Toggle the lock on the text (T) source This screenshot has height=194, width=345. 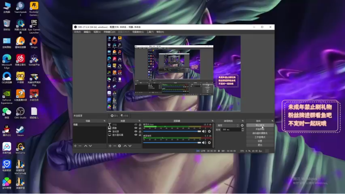(x=140, y=125)
